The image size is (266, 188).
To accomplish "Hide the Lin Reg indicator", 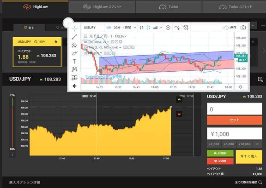I will pyautogui.click(x=125, y=47).
